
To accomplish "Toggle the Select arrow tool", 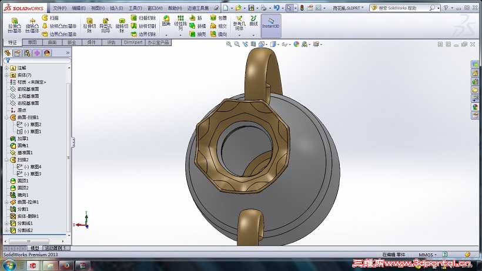I will coord(289,8).
